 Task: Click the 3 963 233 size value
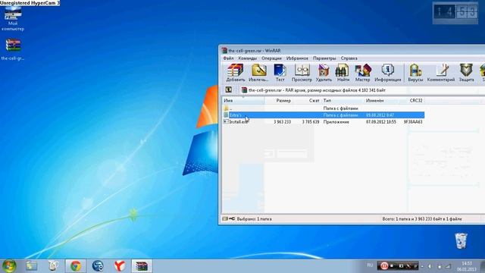282,122
